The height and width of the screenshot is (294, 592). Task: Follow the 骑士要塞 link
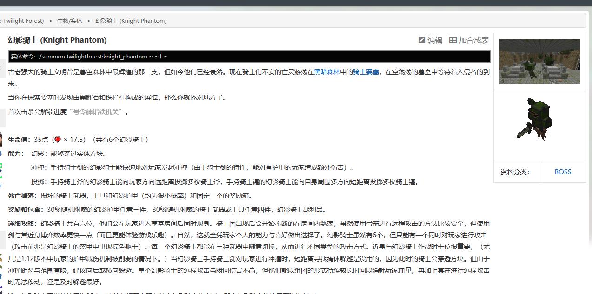[366, 72]
